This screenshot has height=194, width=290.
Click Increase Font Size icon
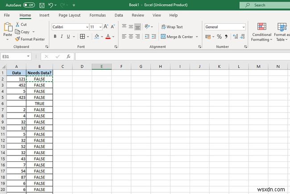coord(106,26)
